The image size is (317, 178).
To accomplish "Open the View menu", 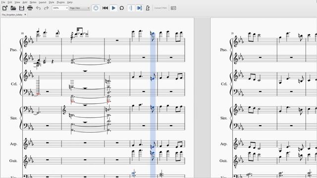I will click(17, 2).
